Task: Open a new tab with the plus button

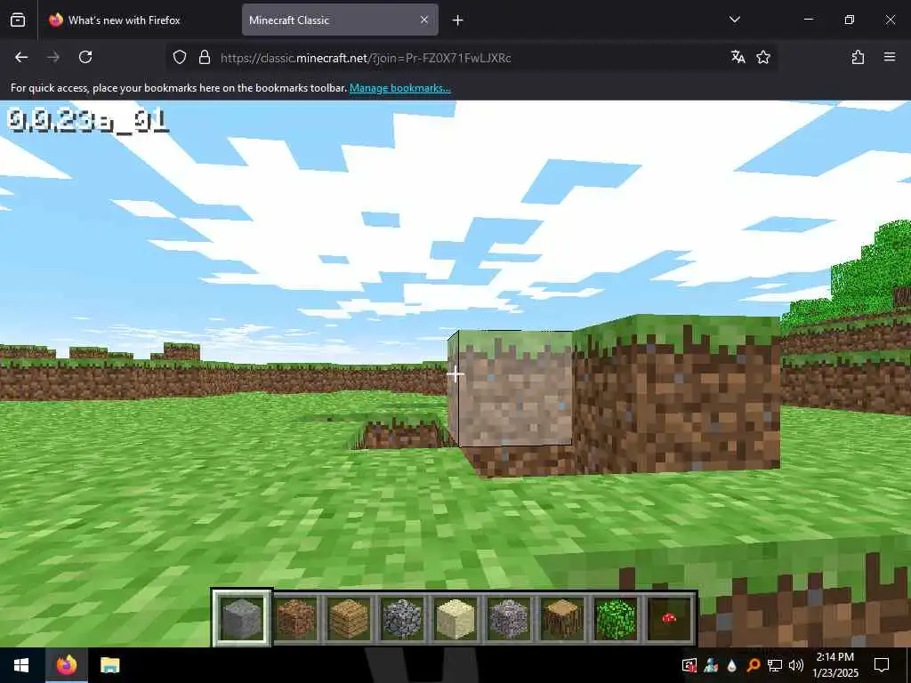Action: [x=458, y=20]
